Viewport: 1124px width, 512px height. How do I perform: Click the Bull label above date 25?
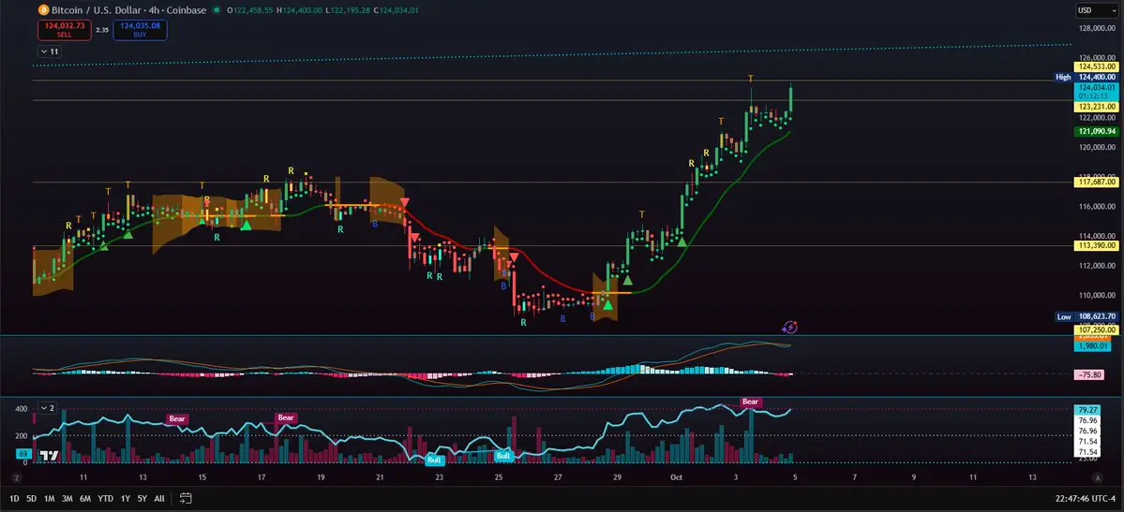[504, 456]
